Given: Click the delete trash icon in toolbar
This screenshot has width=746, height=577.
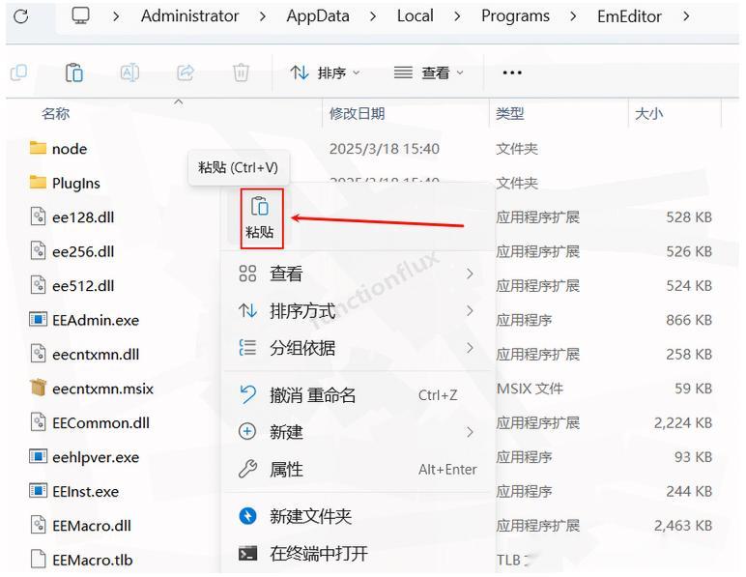Looking at the screenshot, I should [241, 72].
